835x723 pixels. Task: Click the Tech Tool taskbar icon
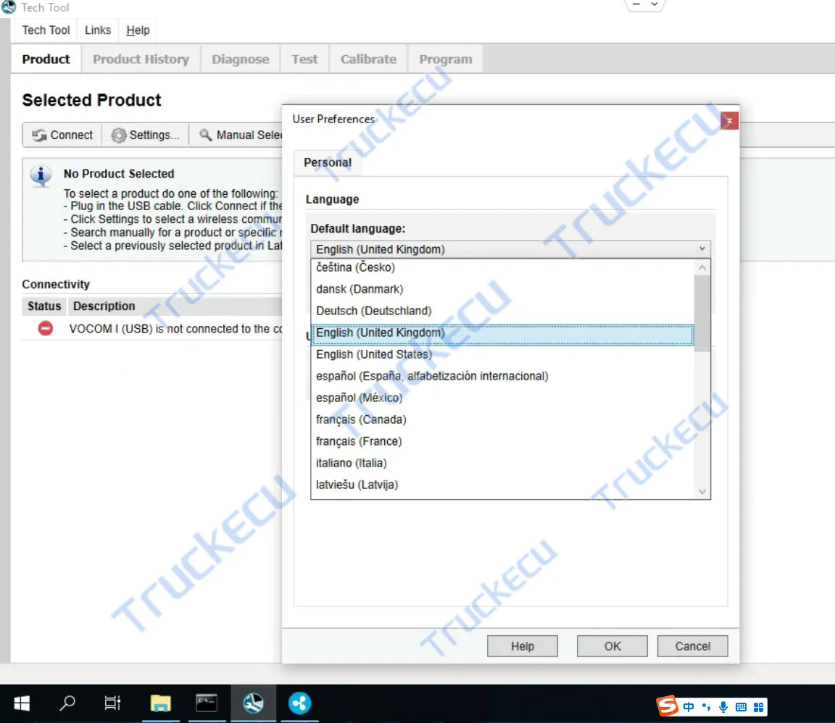[x=253, y=703]
